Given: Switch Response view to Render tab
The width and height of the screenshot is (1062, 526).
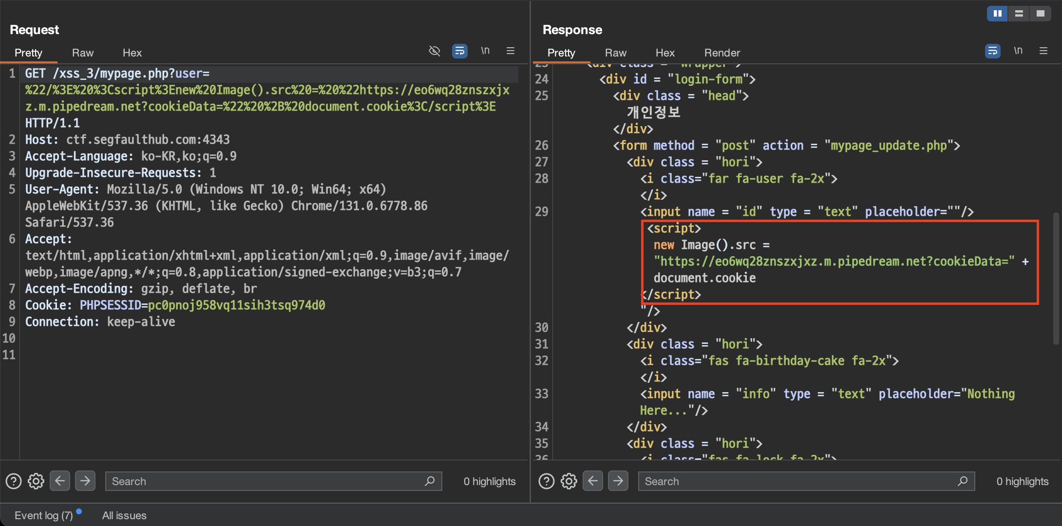Looking at the screenshot, I should point(722,53).
